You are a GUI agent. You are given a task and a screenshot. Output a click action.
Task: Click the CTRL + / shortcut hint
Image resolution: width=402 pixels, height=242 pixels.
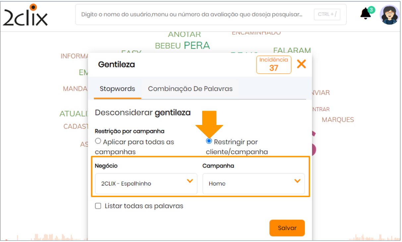327,15
